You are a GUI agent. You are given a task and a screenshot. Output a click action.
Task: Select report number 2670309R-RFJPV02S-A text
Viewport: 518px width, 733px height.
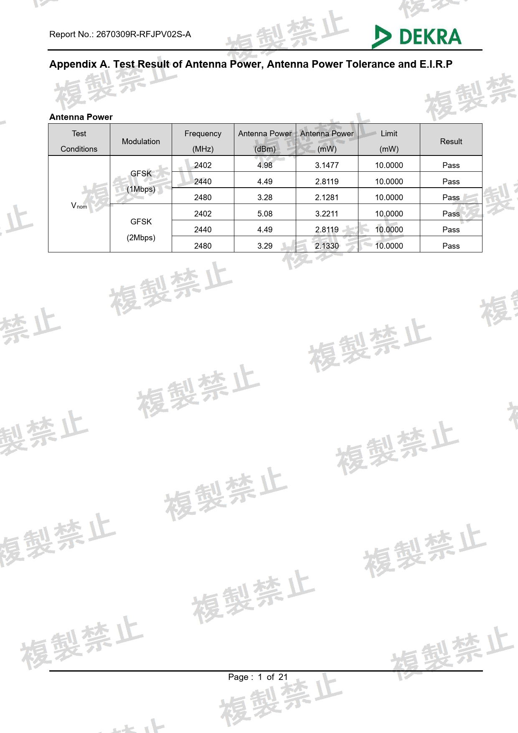click(143, 34)
